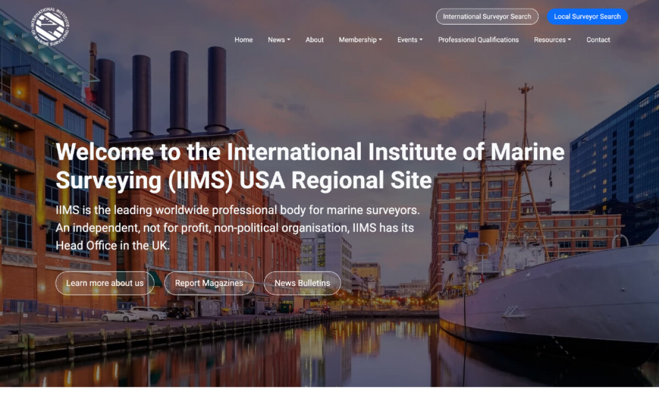Open Report Magazines

209,283
